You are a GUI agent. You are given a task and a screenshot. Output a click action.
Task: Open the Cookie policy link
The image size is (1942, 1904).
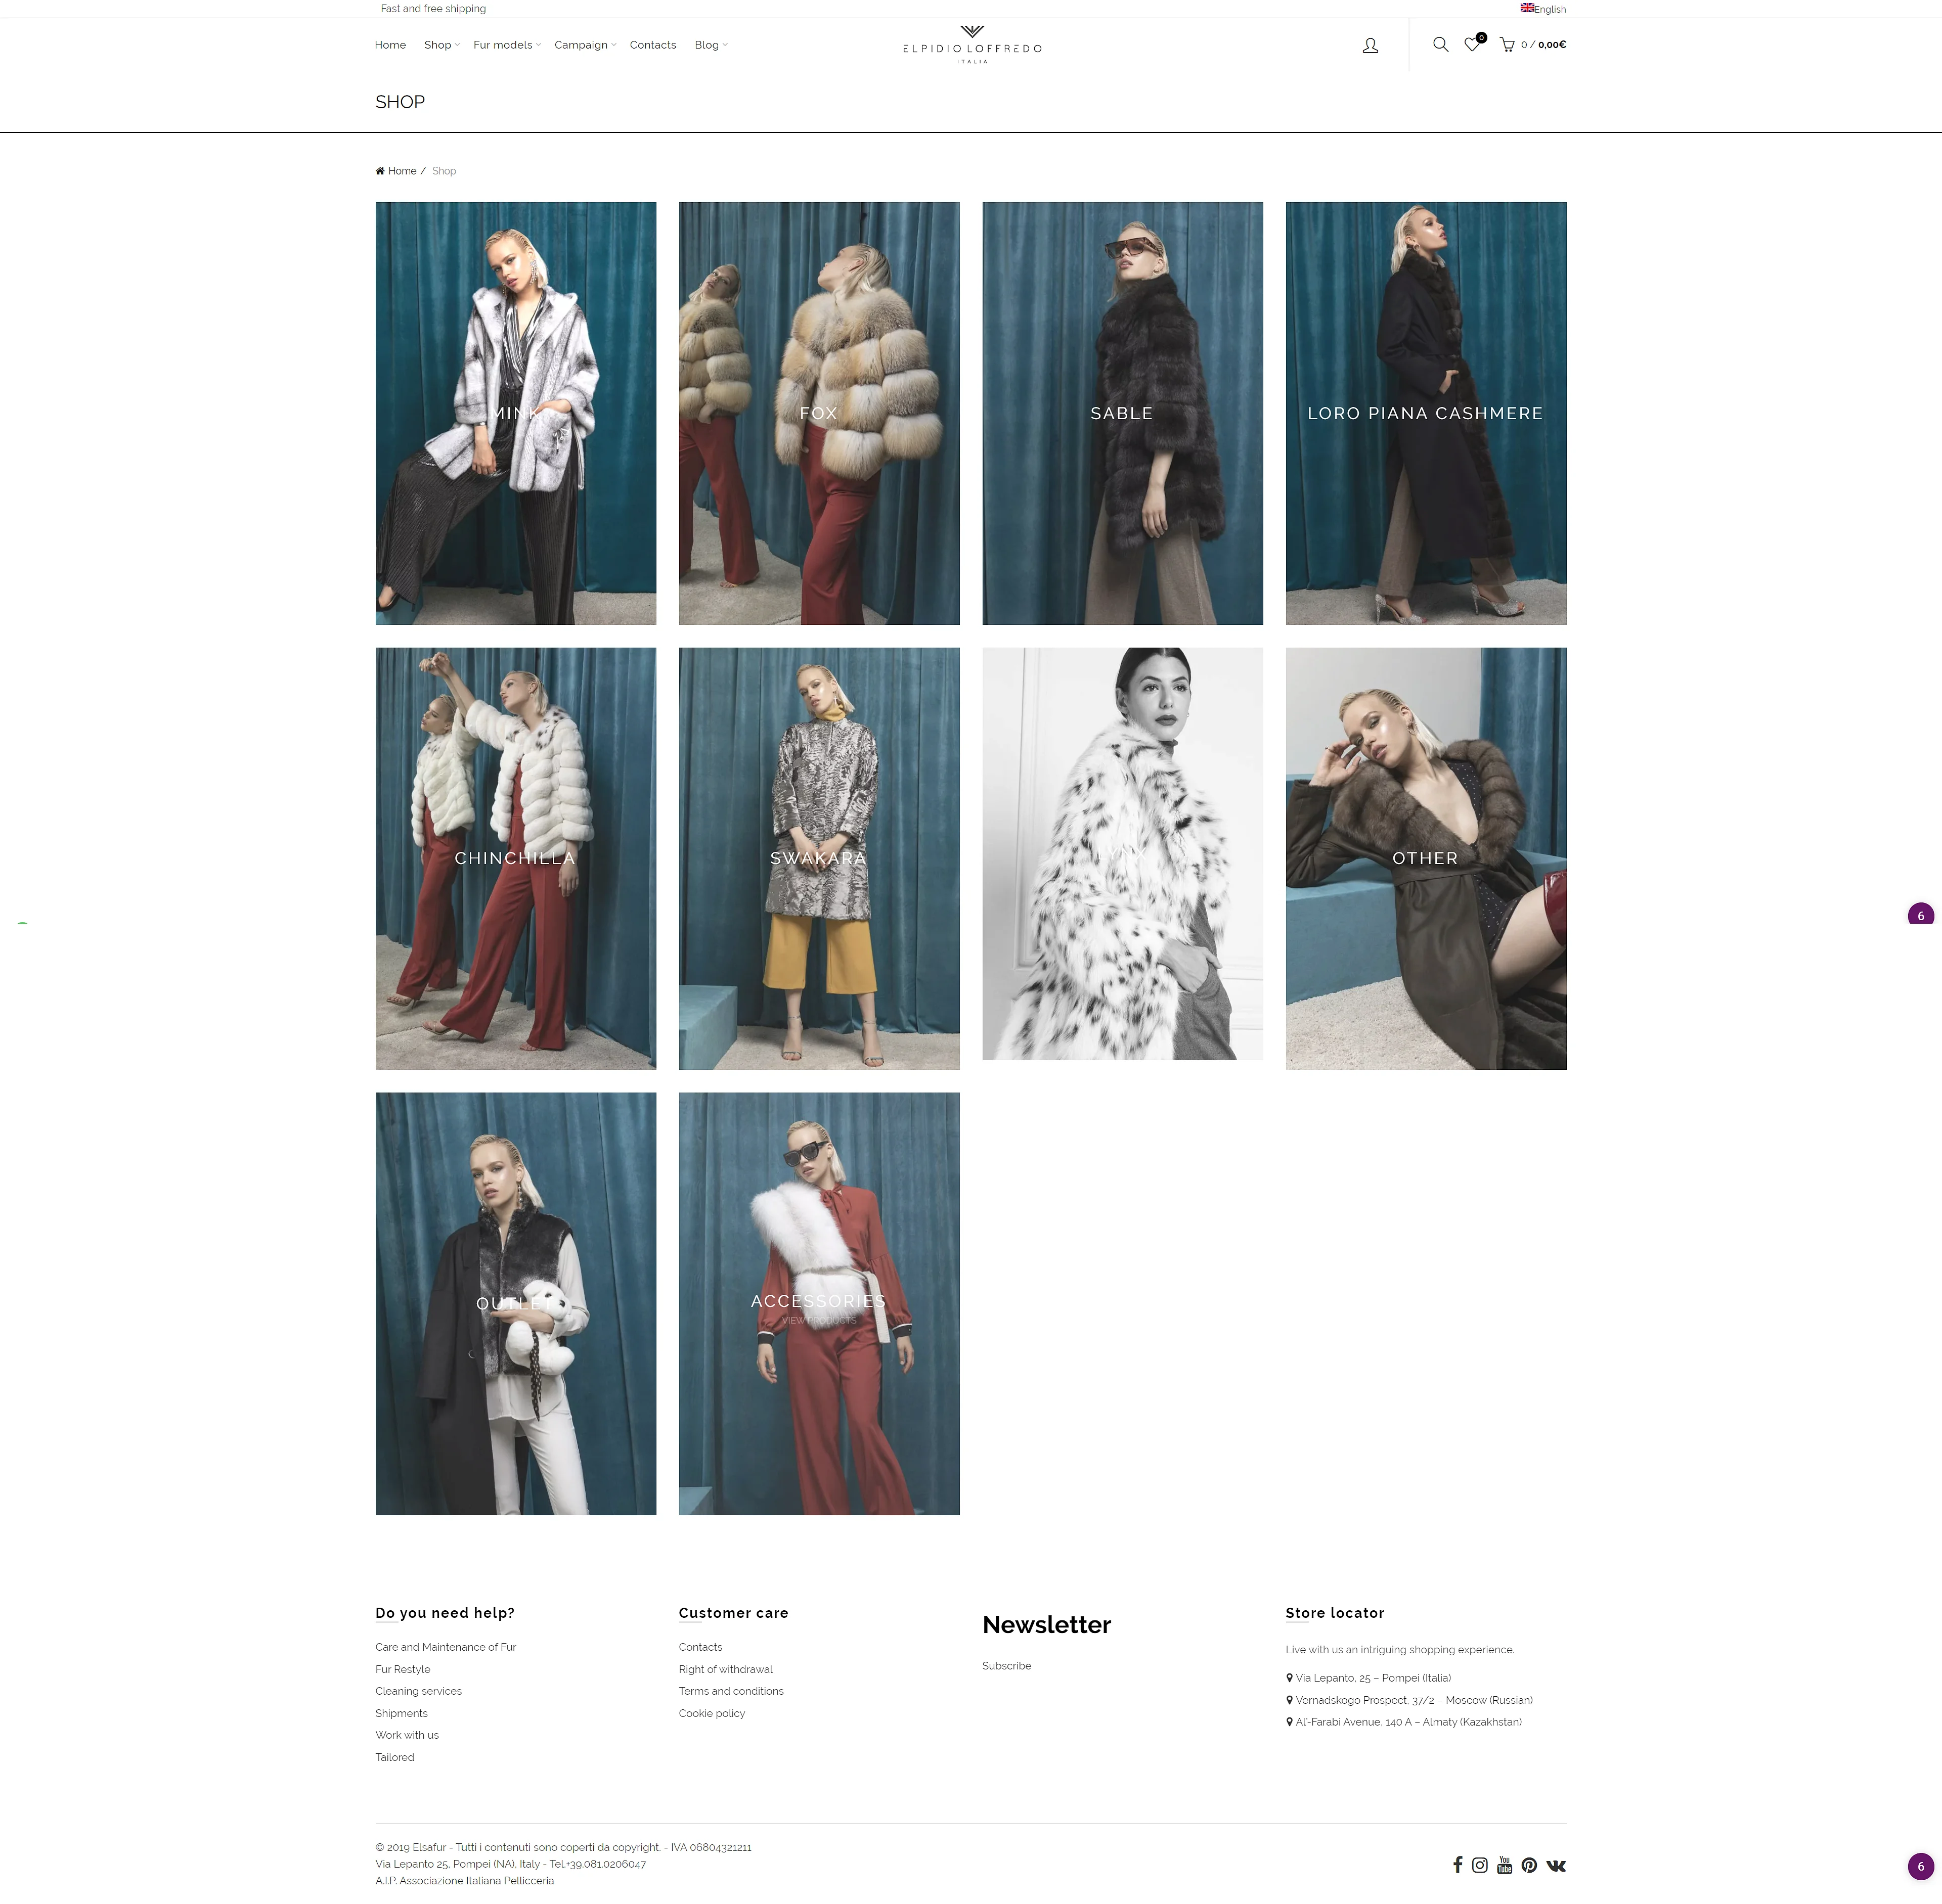[712, 1713]
